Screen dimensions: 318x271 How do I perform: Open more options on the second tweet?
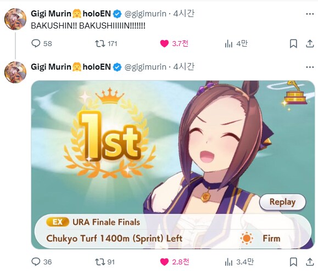pos(310,67)
